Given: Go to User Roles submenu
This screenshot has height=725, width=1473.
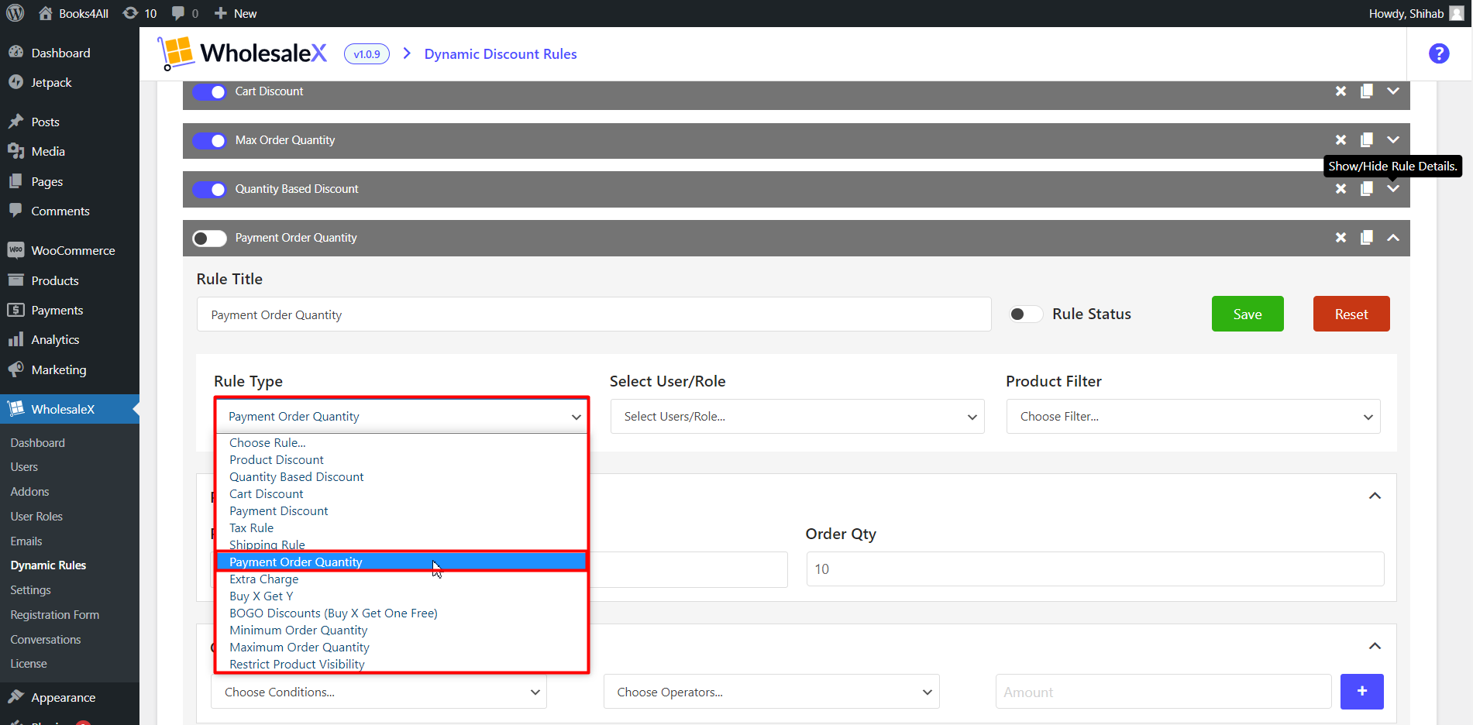Looking at the screenshot, I should (36, 517).
